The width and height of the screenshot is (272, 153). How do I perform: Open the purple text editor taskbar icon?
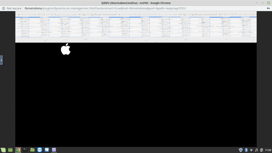tap(54, 150)
